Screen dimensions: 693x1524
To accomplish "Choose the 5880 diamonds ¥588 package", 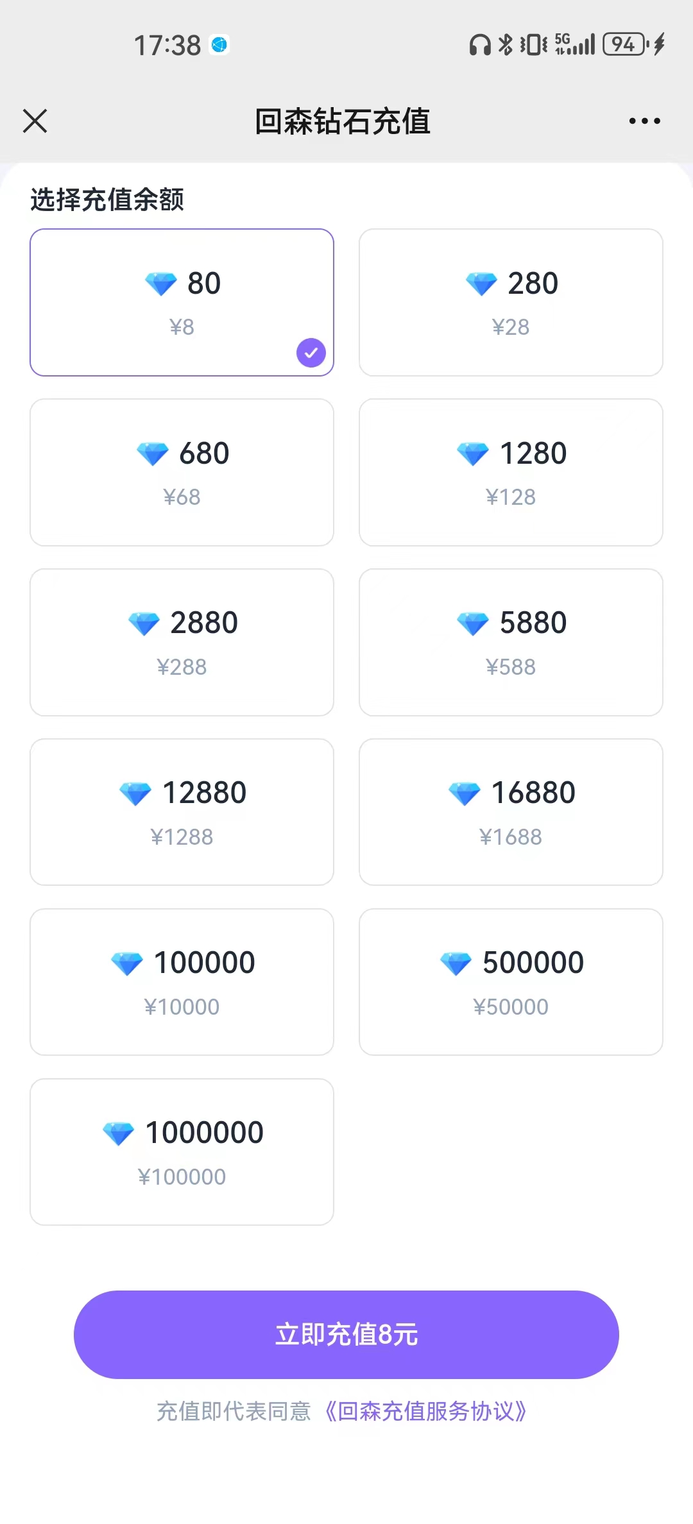I will pyautogui.click(x=511, y=642).
